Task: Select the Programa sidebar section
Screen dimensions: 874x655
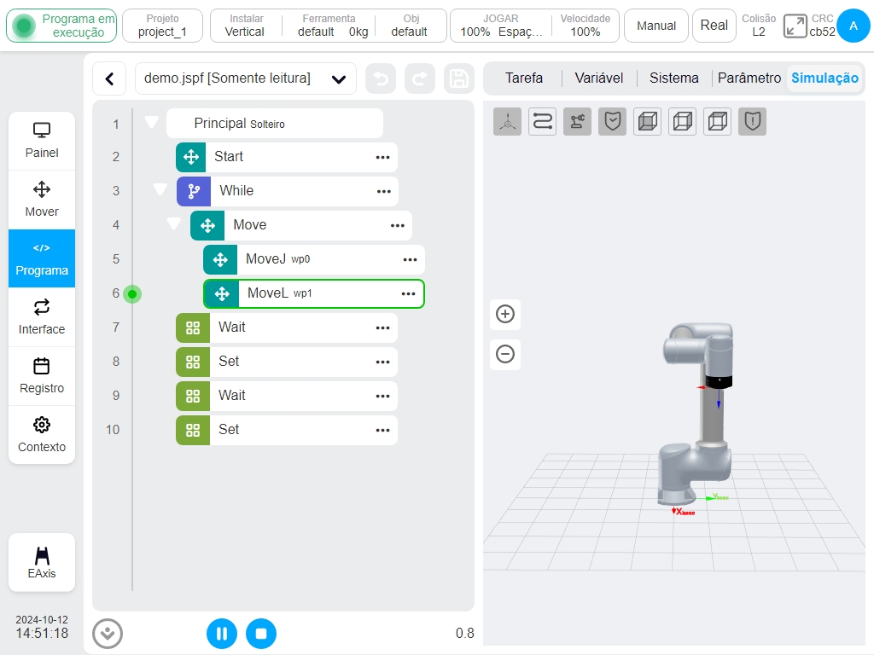Action: pyautogui.click(x=42, y=258)
